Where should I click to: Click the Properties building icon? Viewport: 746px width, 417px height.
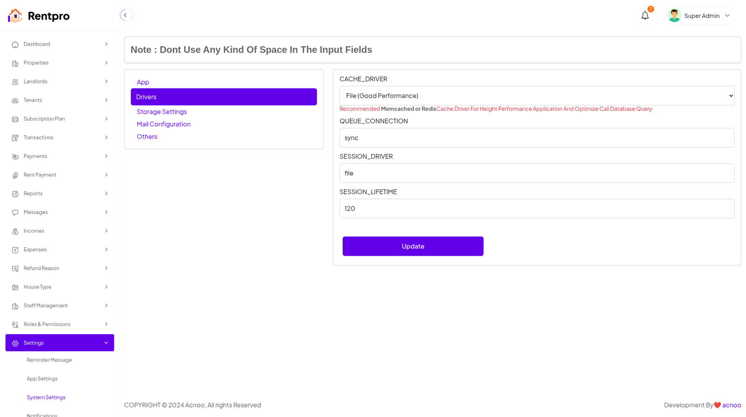pos(15,63)
